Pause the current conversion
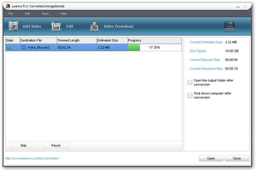Viewport: 256px width, 171px height. 56,145
